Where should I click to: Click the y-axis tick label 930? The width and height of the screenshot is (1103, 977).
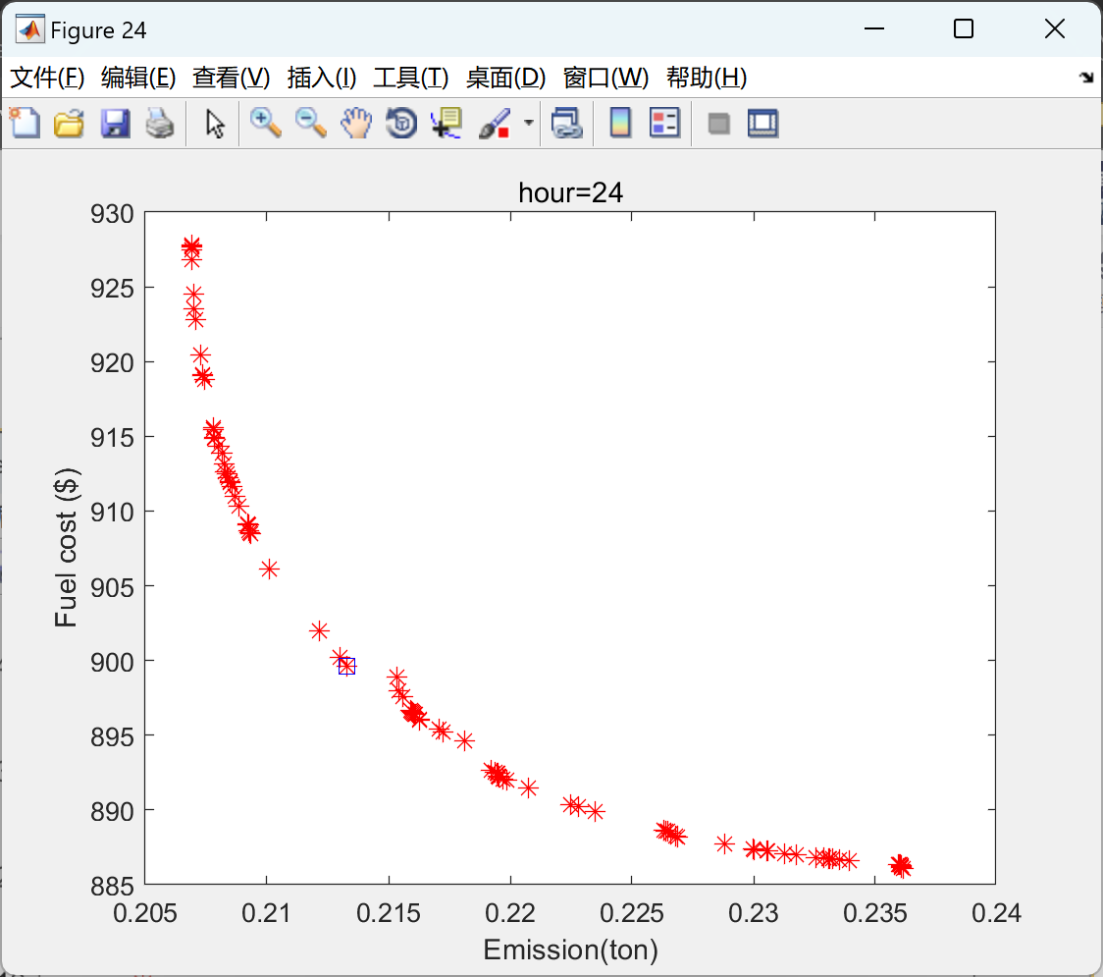[x=112, y=213]
